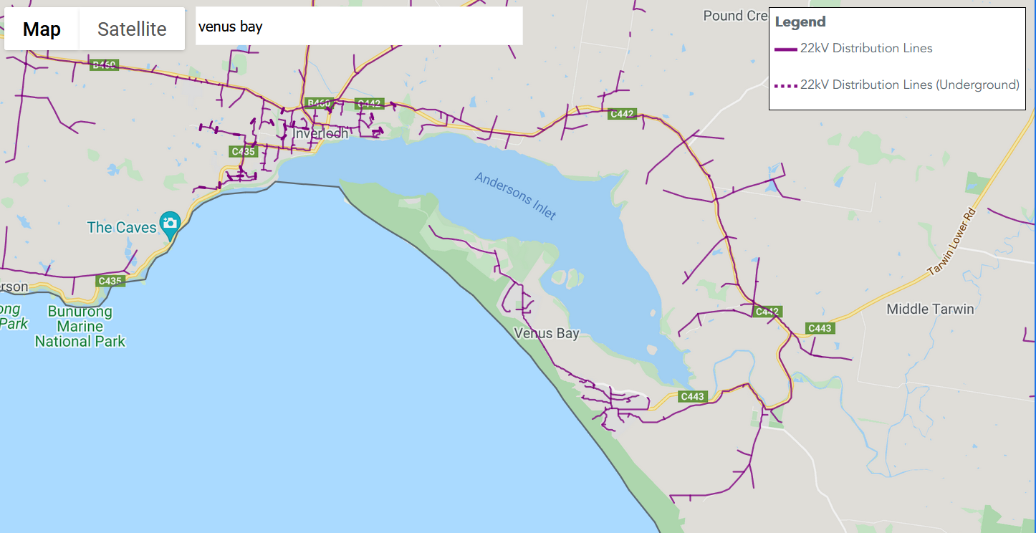Click the Inverloch town label
The image size is (1036, 533).
pyautogui.click(x=320, y=134)
